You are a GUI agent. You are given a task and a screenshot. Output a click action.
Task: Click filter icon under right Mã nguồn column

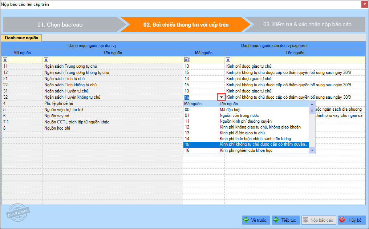pyautogui.click(x=186, y=60)
